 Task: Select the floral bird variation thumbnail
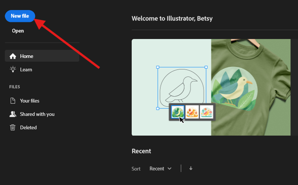point(206,112)
